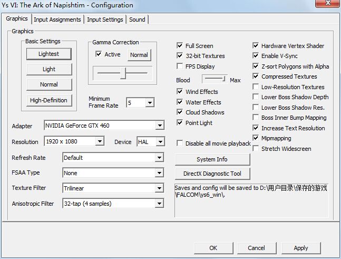Screen dimensions: 341x259
Task: Open the Anisotropic Filter dropdown
Action: coord(159,204)
